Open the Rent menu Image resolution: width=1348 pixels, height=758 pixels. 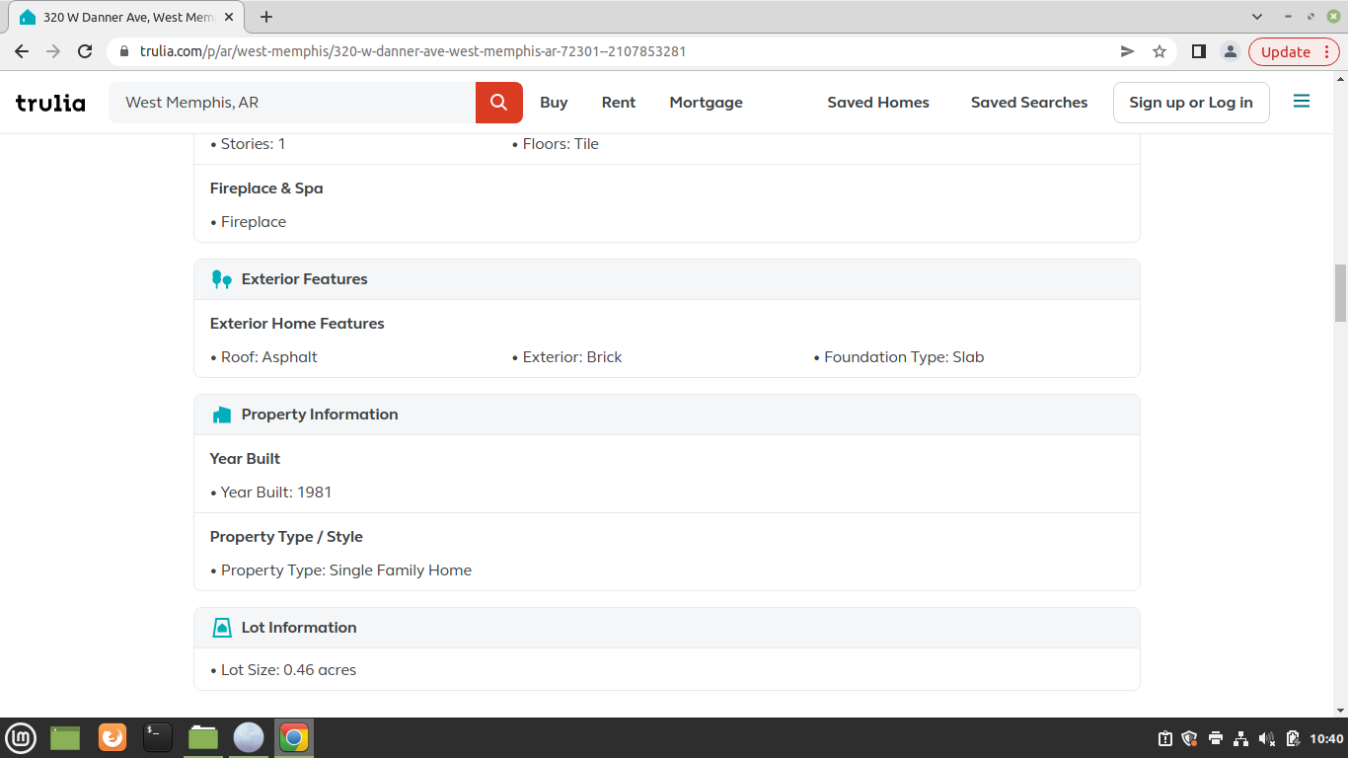click(x=619, y=103)
